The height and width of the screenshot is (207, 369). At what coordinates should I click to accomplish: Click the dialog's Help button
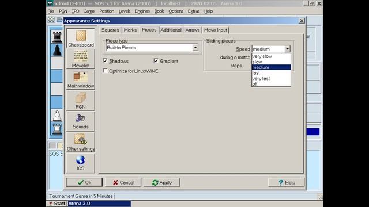tap(286, 182)
